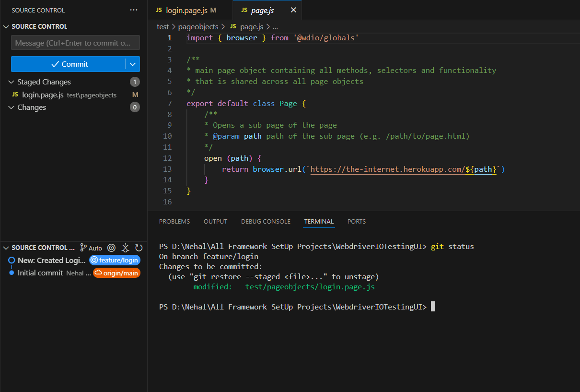Select staged file login.page.js
This screenshot has height=392, width=580.
tap(73, 95)
